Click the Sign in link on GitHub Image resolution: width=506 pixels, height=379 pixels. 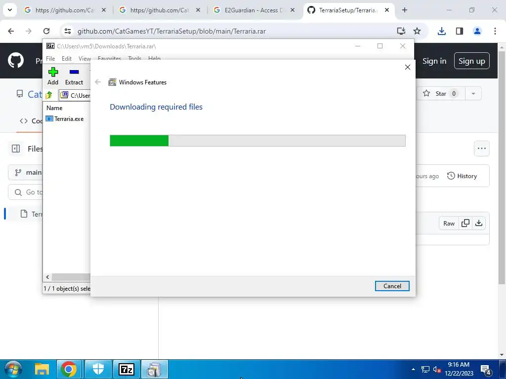(434, 61)
